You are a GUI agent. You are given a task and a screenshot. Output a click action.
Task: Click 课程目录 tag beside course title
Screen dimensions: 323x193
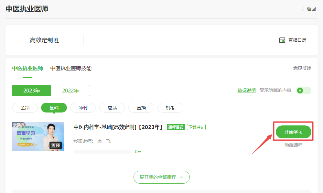[x=176, y=127]
